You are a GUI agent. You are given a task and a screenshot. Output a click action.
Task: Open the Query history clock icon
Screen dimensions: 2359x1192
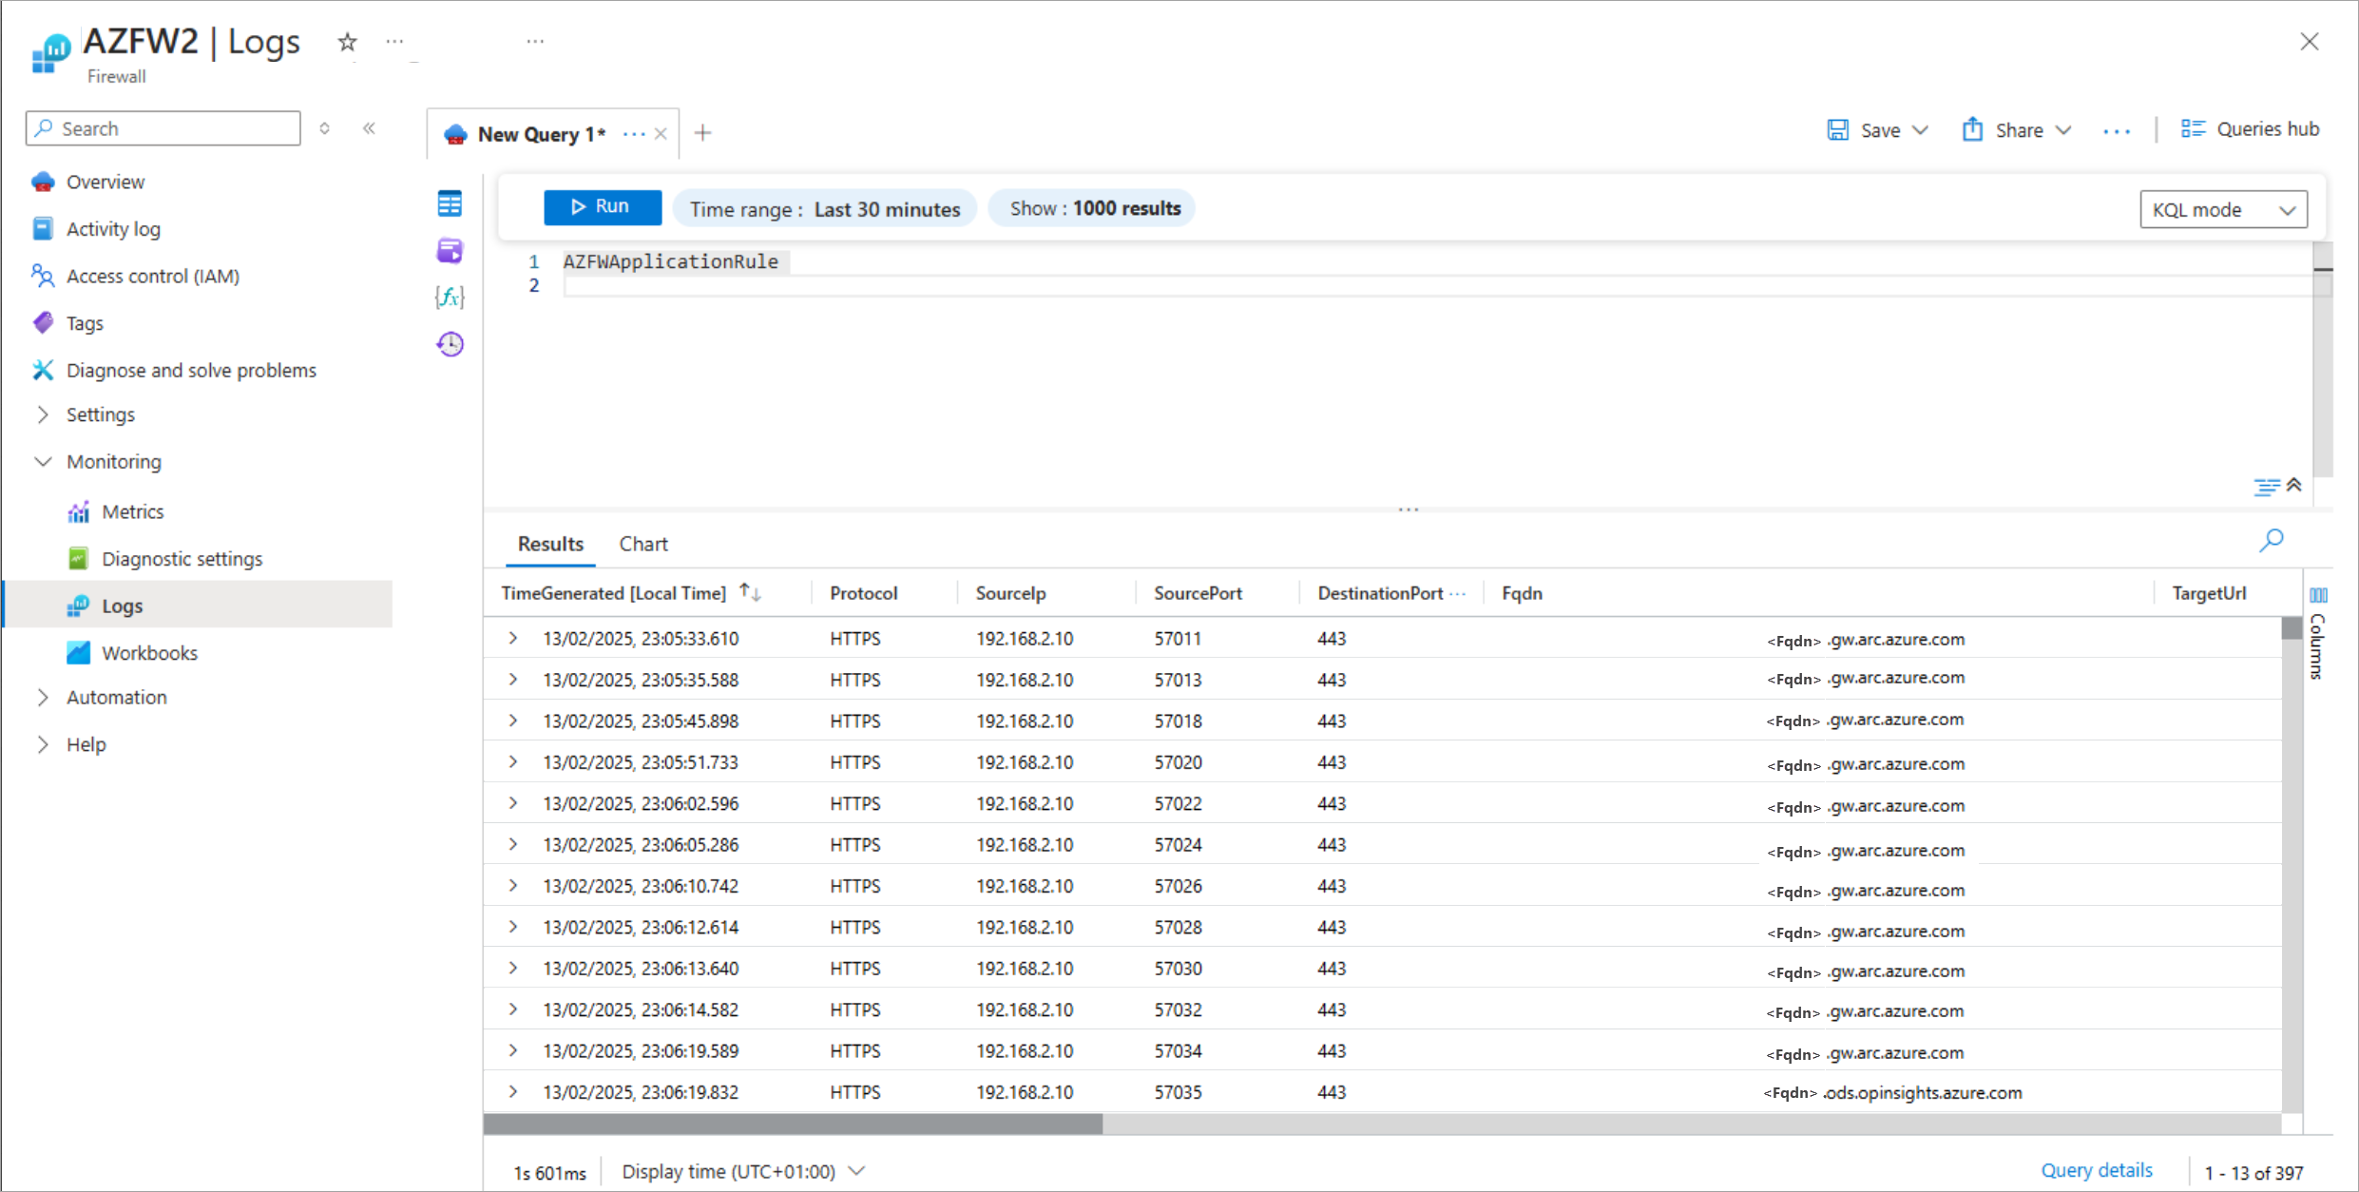[450, 344]
